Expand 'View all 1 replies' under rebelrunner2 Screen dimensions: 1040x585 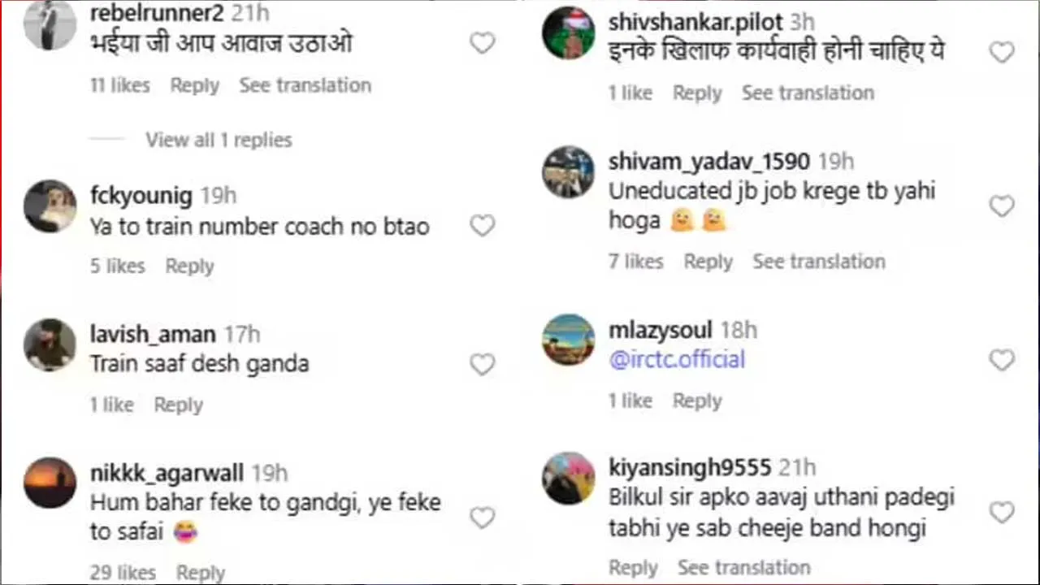point(219,140)
